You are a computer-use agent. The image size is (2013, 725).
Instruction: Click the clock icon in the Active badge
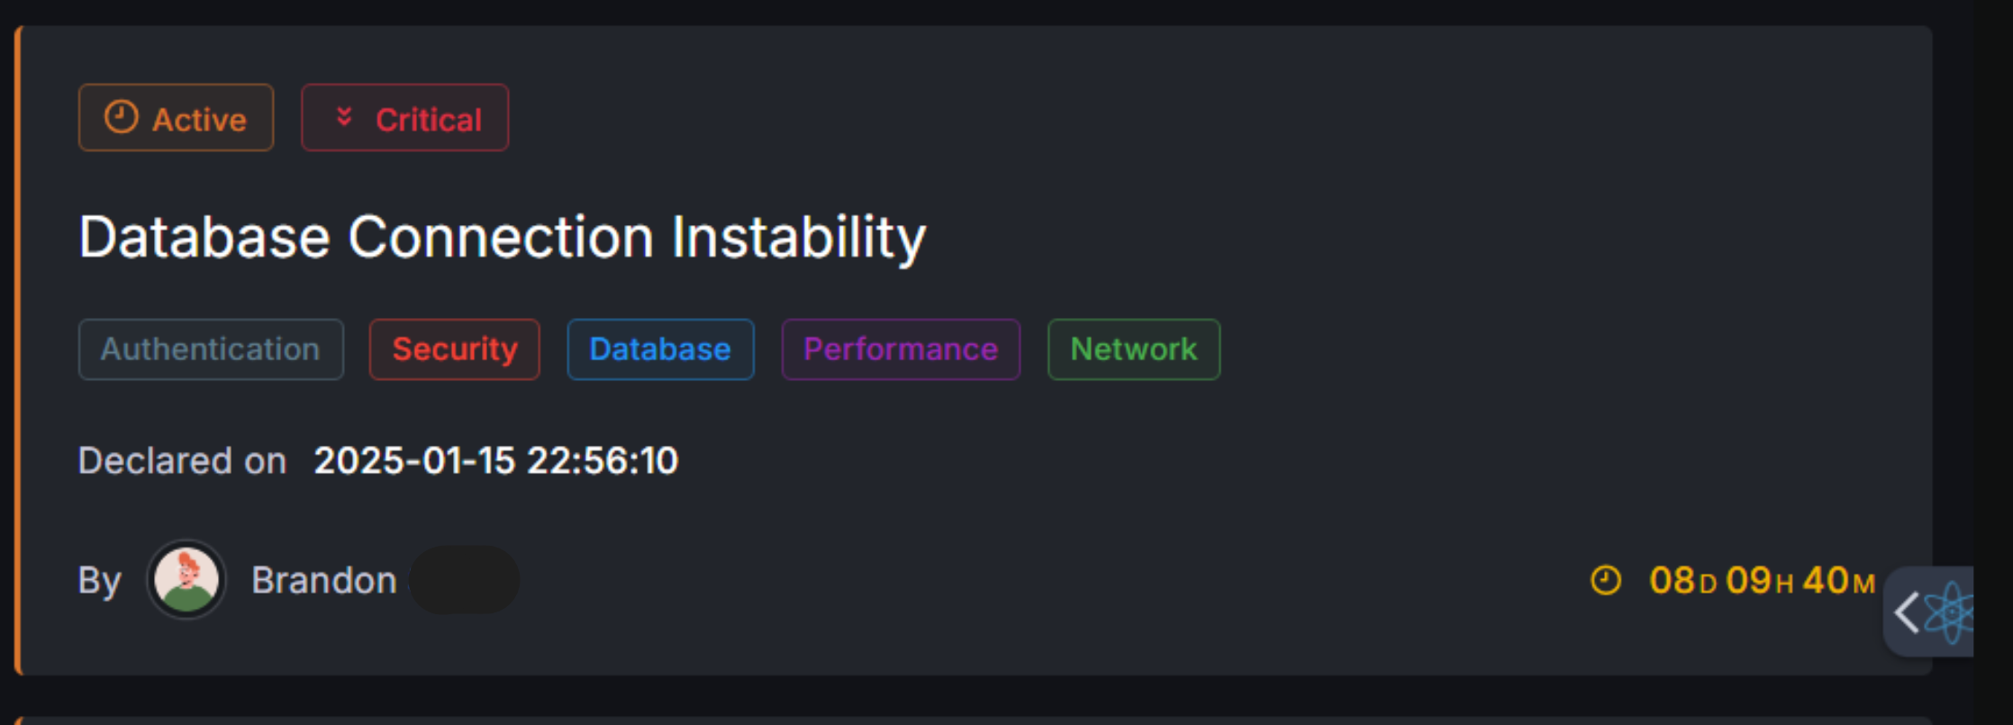(x=121, y=117)
